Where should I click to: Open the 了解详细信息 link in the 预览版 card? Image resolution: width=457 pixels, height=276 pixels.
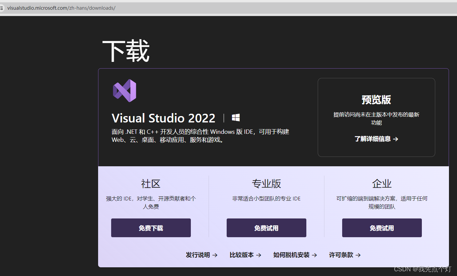373,139
